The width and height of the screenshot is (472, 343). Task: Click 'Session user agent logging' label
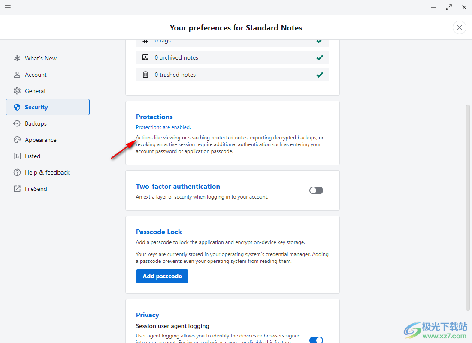(x=172, y=326)
